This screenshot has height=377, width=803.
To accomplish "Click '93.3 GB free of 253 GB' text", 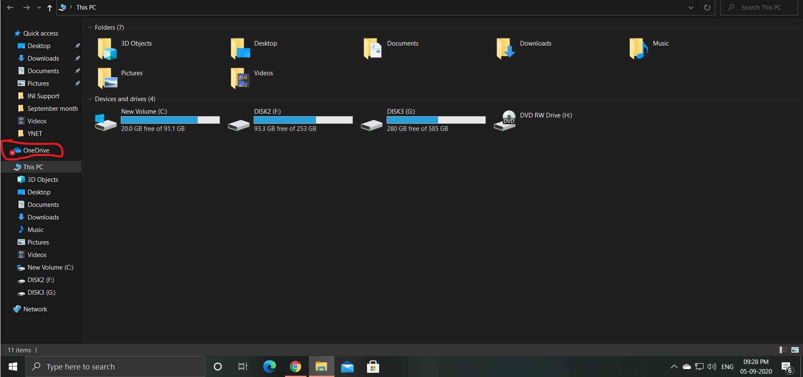I will pyautogui.click(x=285, y=129).
